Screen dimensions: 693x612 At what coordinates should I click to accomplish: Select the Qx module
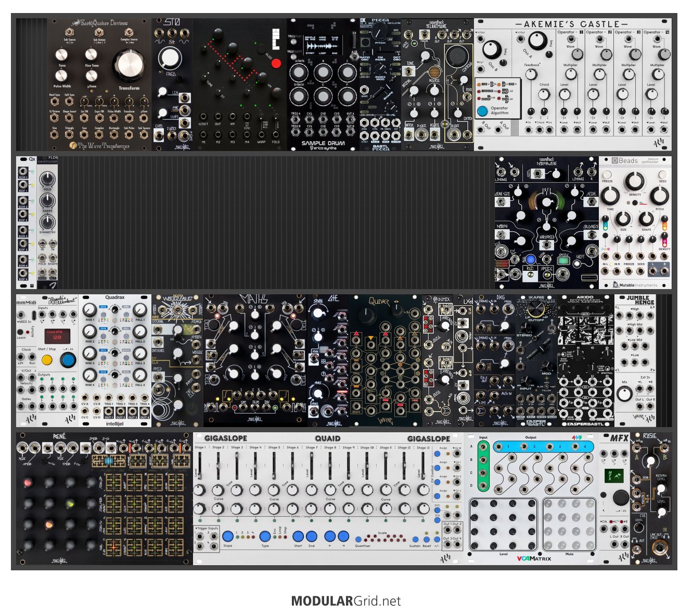(x=27, y=222)
